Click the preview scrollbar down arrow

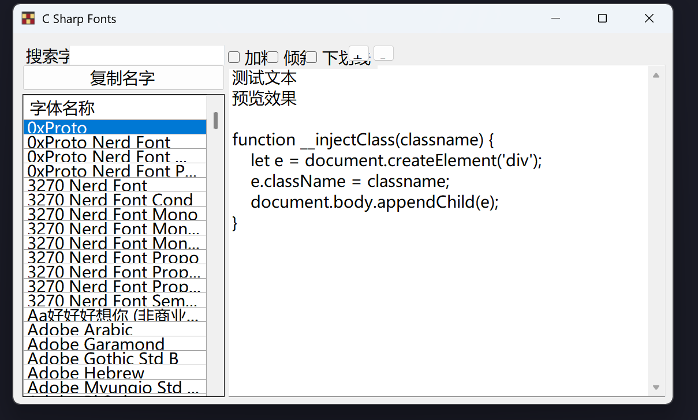point(656,387)
